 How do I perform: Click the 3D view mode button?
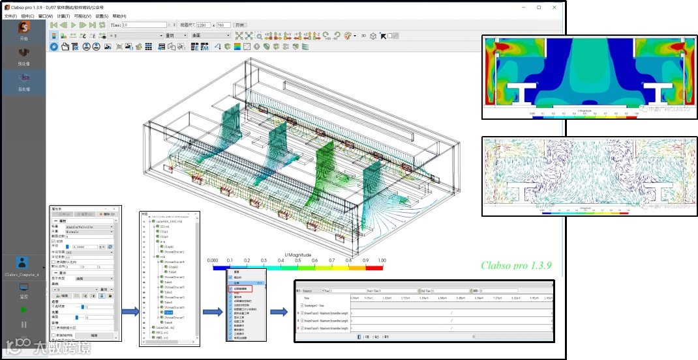click(363, 36)
